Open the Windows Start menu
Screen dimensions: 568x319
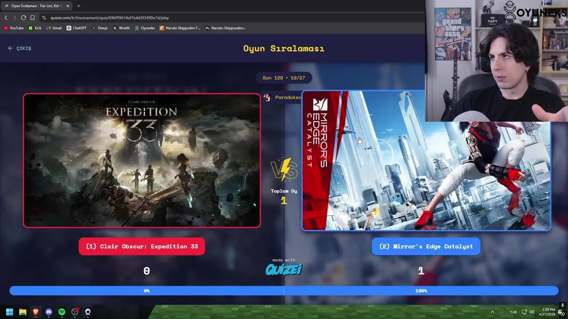click(x=9, y=312)
